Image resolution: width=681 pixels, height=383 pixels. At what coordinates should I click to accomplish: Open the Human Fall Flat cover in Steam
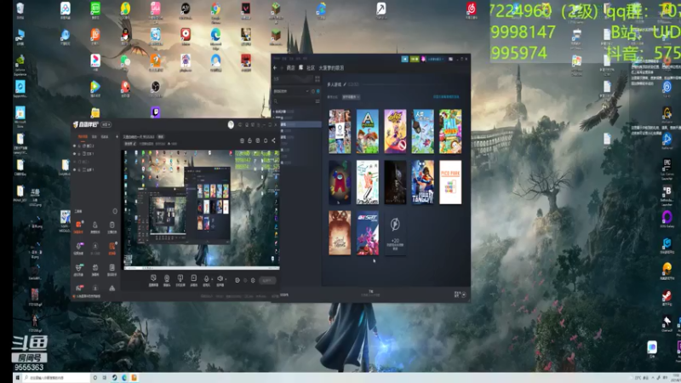[422, 131]
